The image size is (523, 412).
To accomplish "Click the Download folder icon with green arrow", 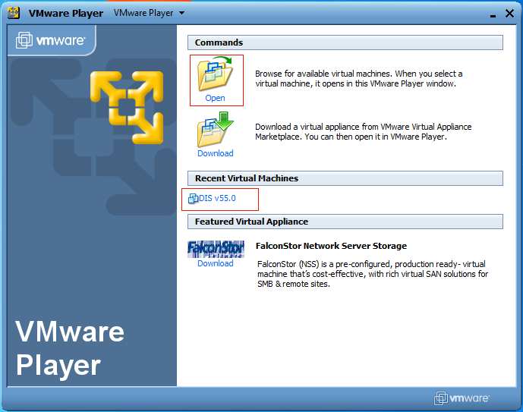I will coord(215,130).
